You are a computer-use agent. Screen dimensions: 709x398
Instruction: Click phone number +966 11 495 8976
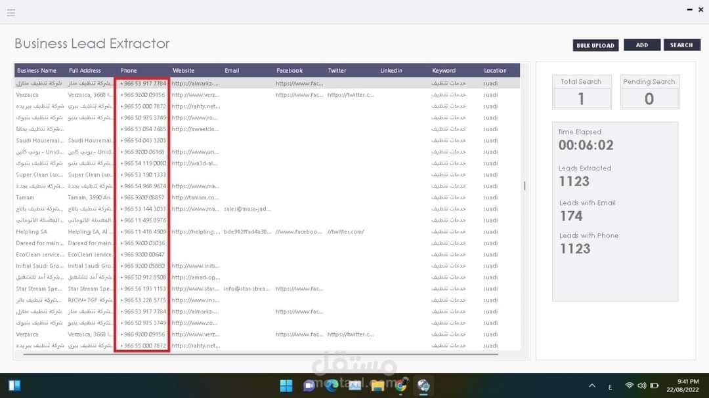click(x=143, y=220)
